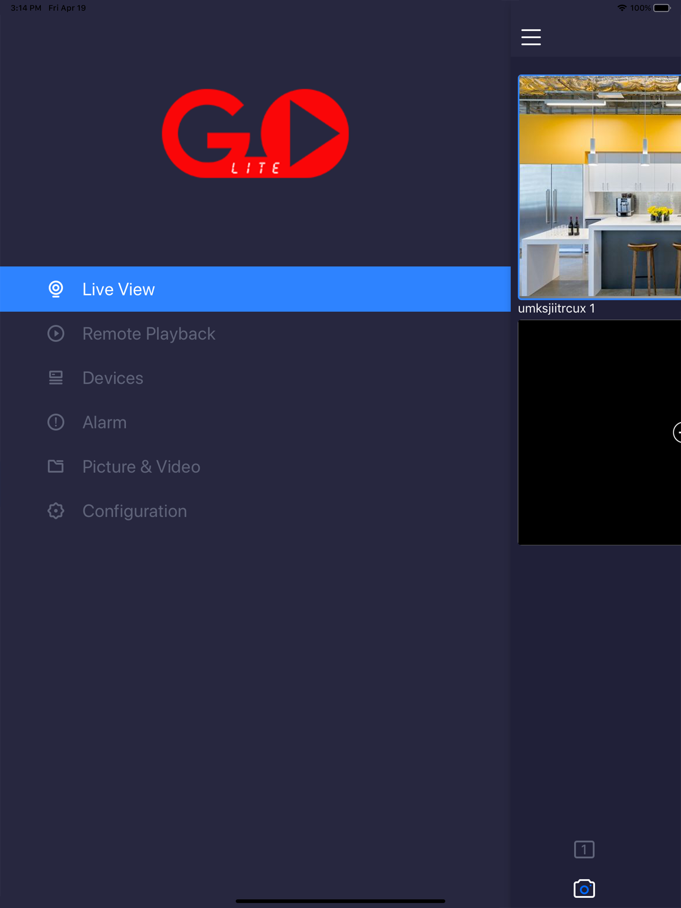This screenshot has width=681, height=908.
Task: Click the Devices stack icon
Action: 56,378
